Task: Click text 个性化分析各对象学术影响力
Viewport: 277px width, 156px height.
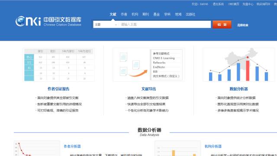Action: coord(148,111)
